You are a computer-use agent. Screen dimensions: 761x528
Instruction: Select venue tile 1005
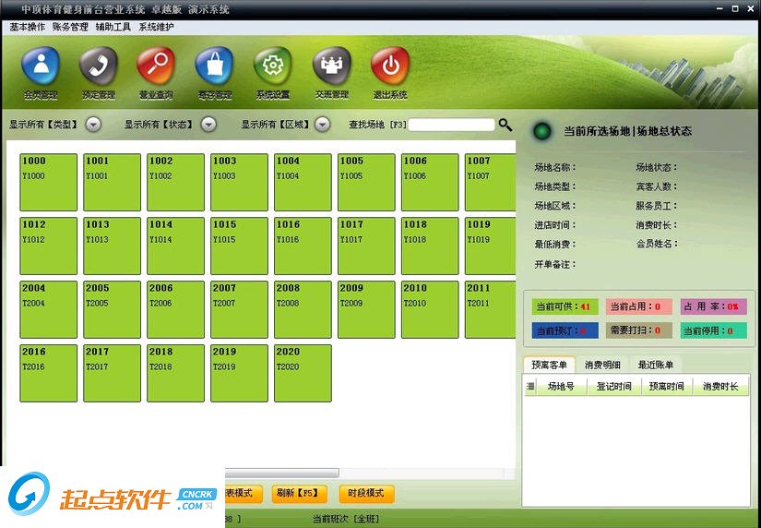coord(366,182)
